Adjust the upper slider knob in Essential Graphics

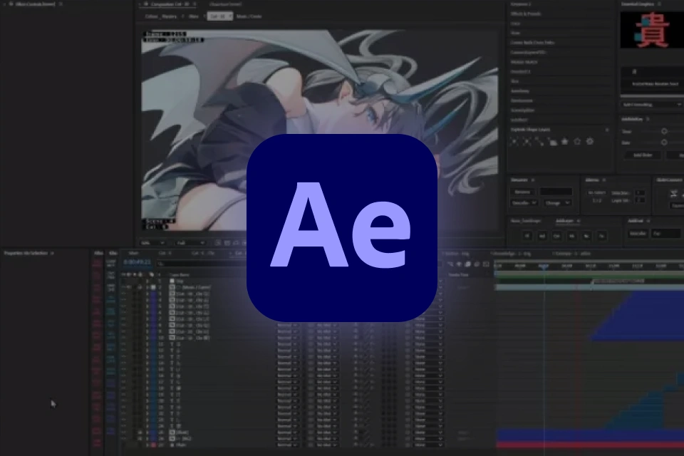tap(664, 131)
